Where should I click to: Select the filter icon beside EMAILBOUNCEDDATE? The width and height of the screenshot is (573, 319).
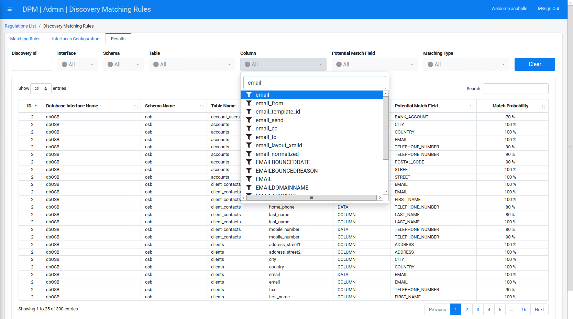[x=249, y=162]
